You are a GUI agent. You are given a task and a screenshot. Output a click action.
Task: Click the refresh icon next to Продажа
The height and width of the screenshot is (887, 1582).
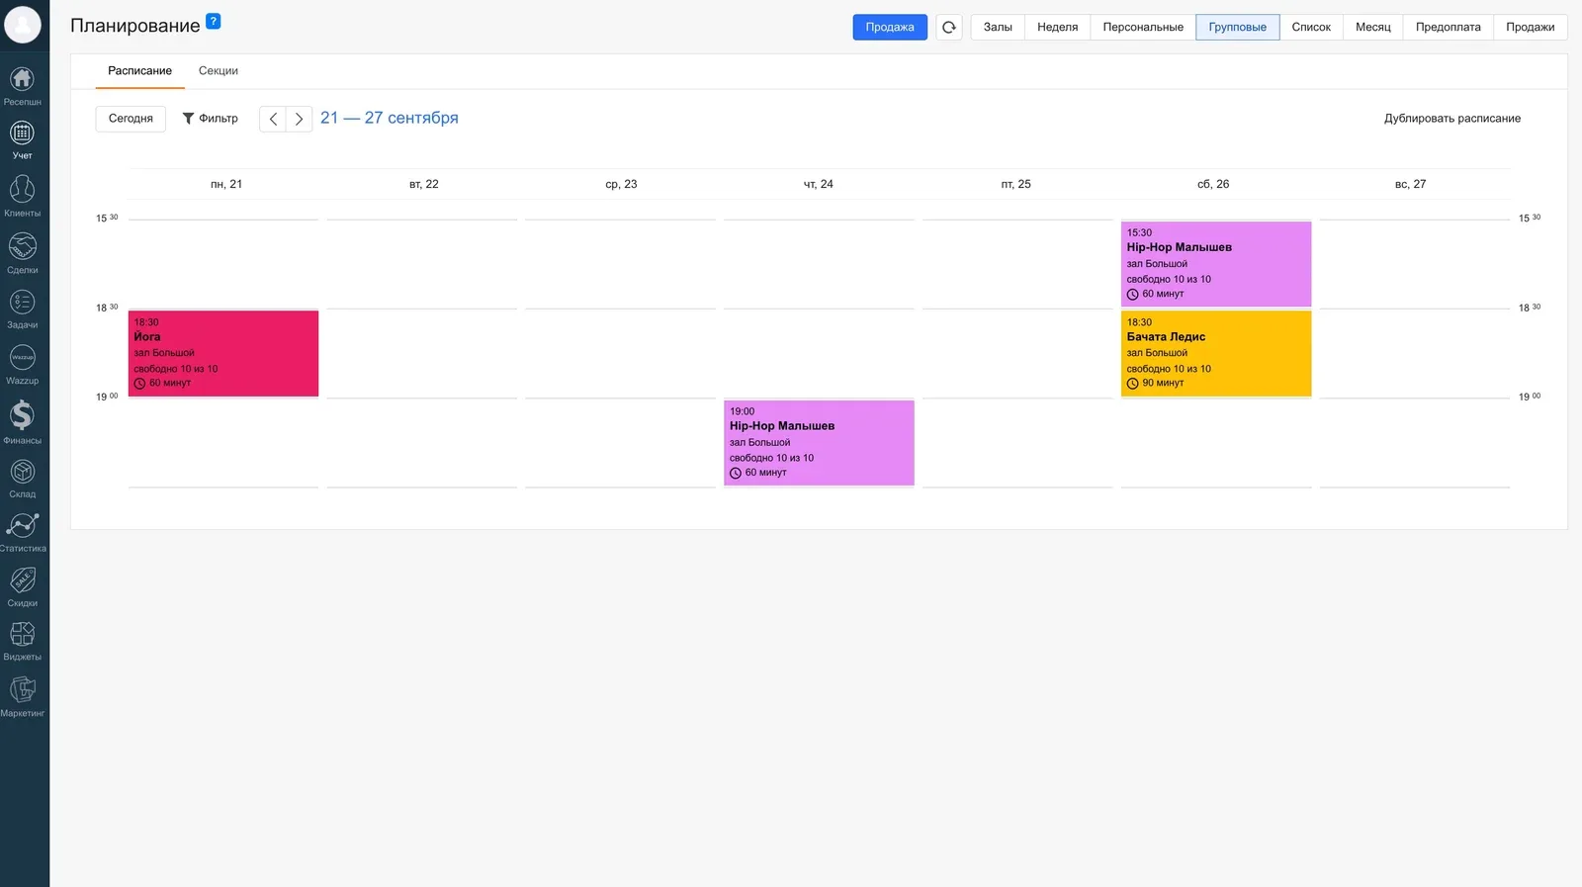point(949,28)
